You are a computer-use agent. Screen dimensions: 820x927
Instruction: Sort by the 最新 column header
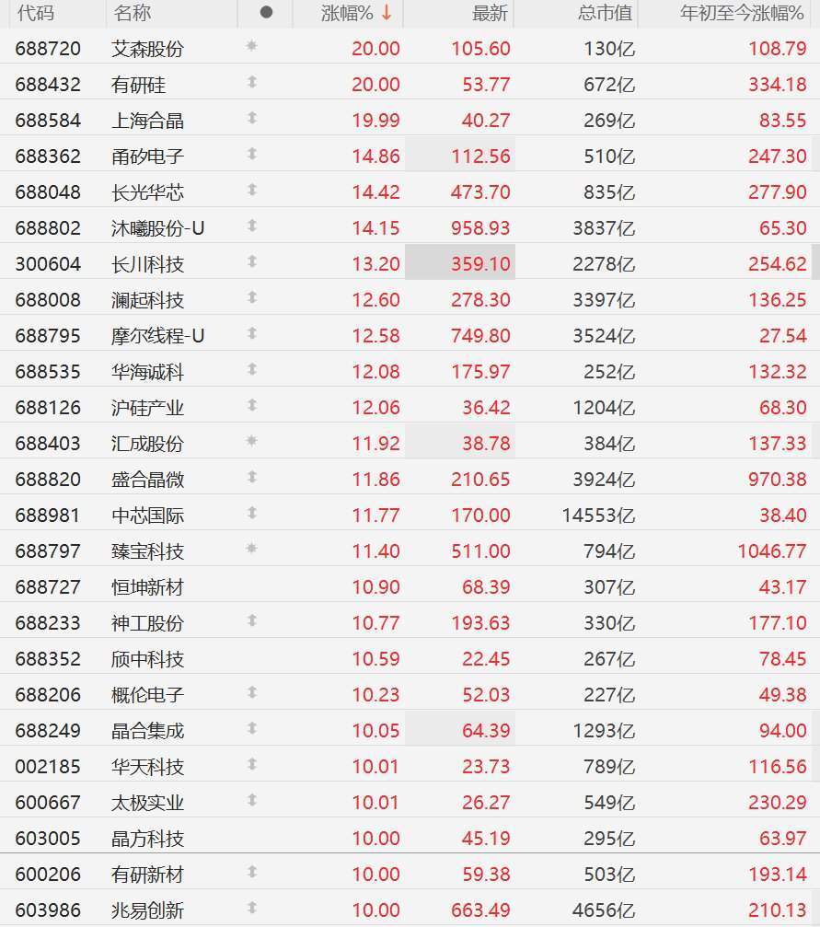point(490,13)
